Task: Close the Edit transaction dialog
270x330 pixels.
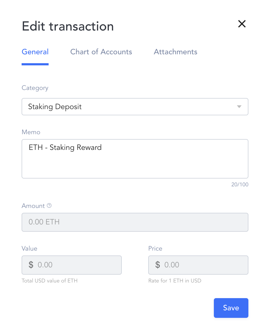Action: click(x=242, y=24)
